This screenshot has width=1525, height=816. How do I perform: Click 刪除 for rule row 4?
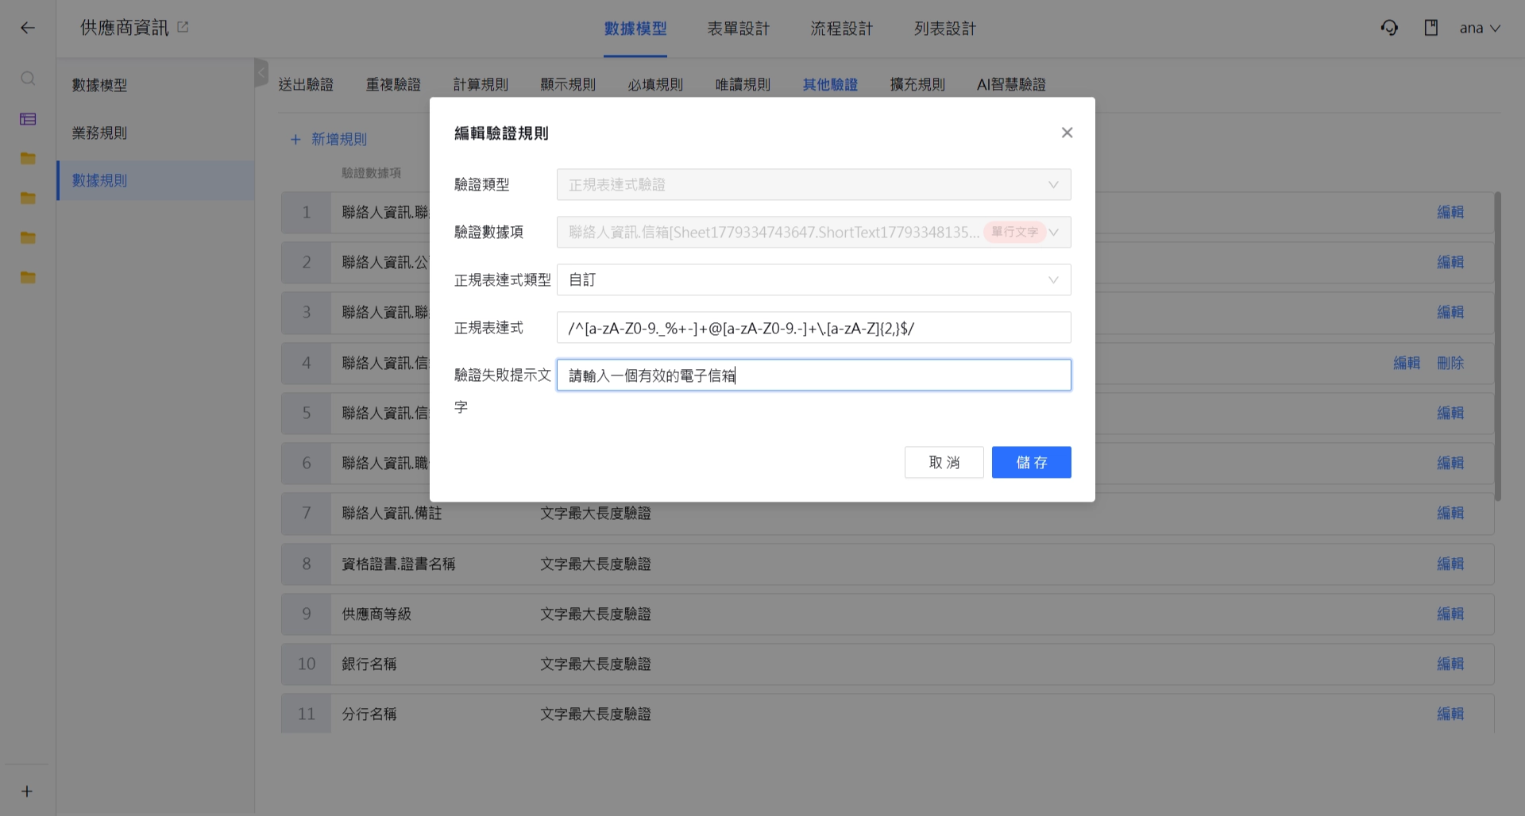point(1450,363)
